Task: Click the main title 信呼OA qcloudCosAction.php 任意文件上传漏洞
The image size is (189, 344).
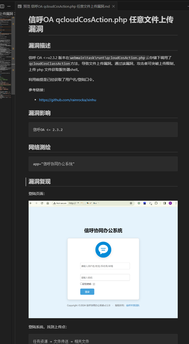Action: [101, 24]
